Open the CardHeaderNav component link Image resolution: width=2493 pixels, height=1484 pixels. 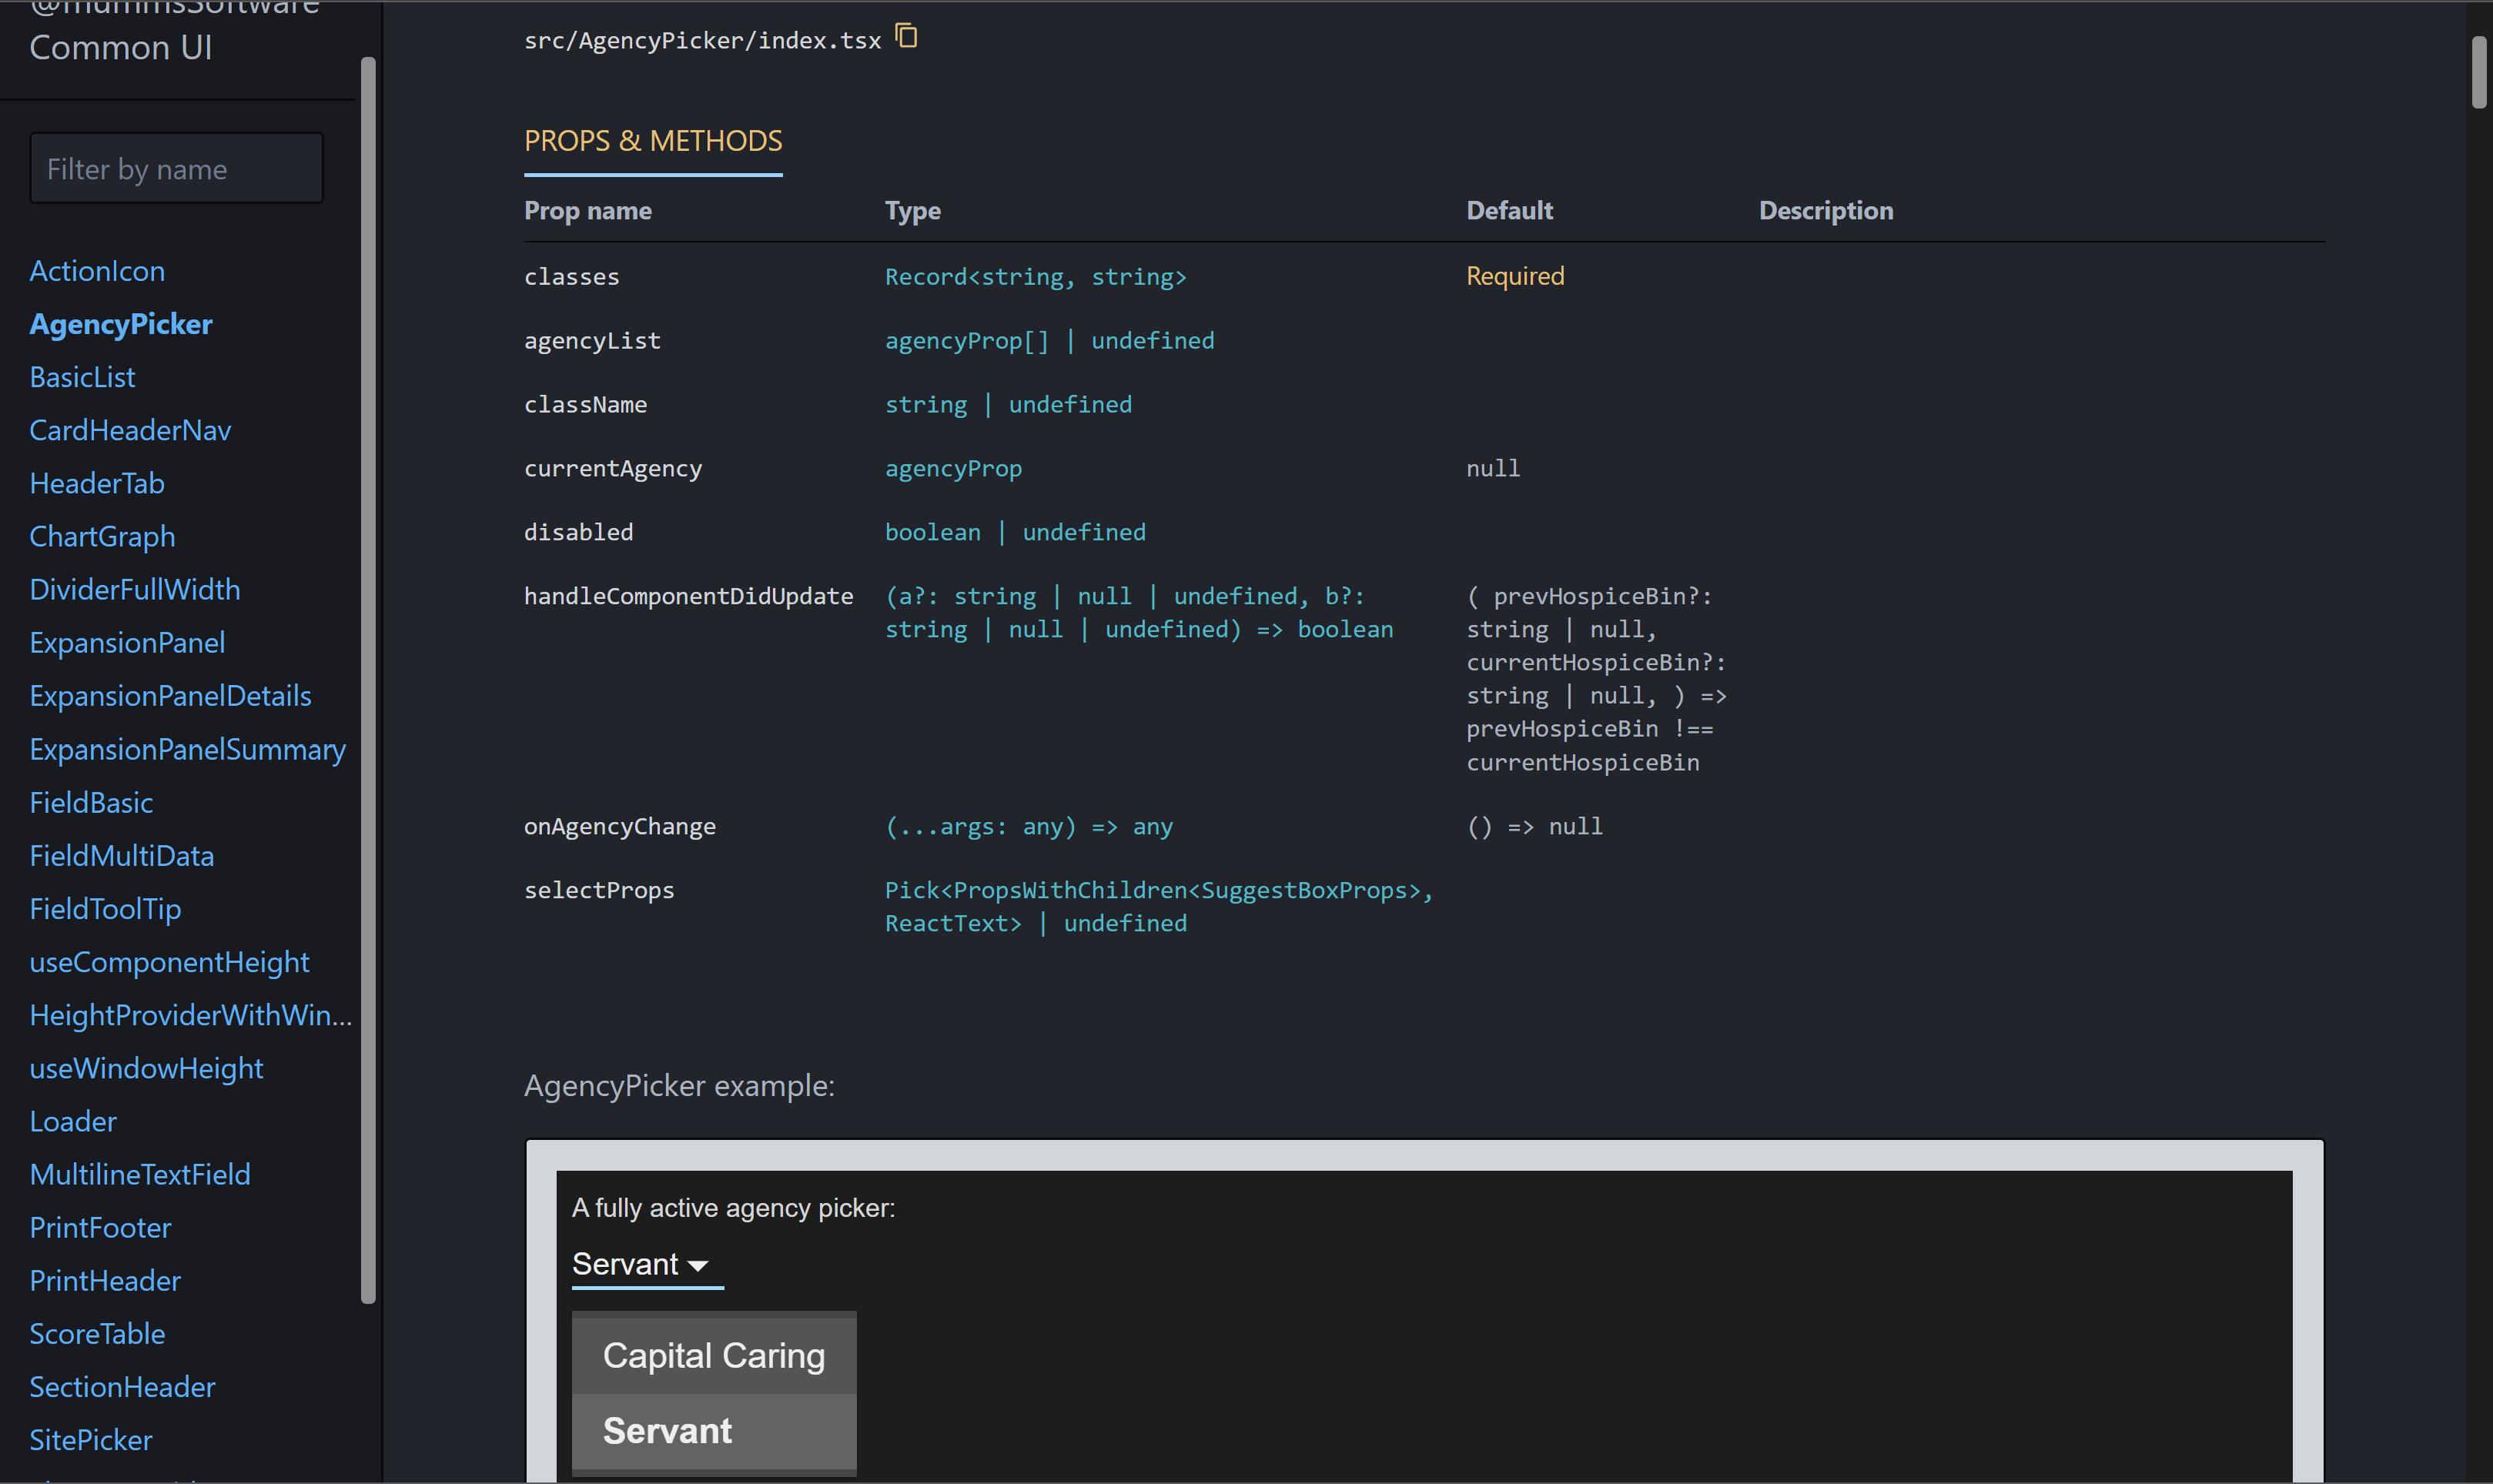coord(130,430)
